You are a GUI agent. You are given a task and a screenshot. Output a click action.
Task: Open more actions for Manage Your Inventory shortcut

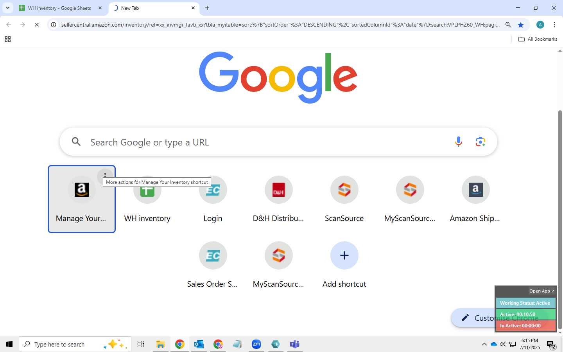click(x=105, y=175)
